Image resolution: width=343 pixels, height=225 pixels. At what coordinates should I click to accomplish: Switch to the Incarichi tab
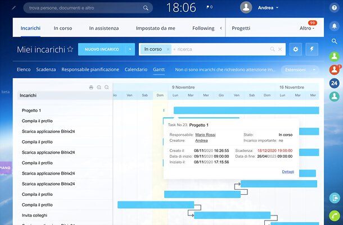(x=30, y=28)
